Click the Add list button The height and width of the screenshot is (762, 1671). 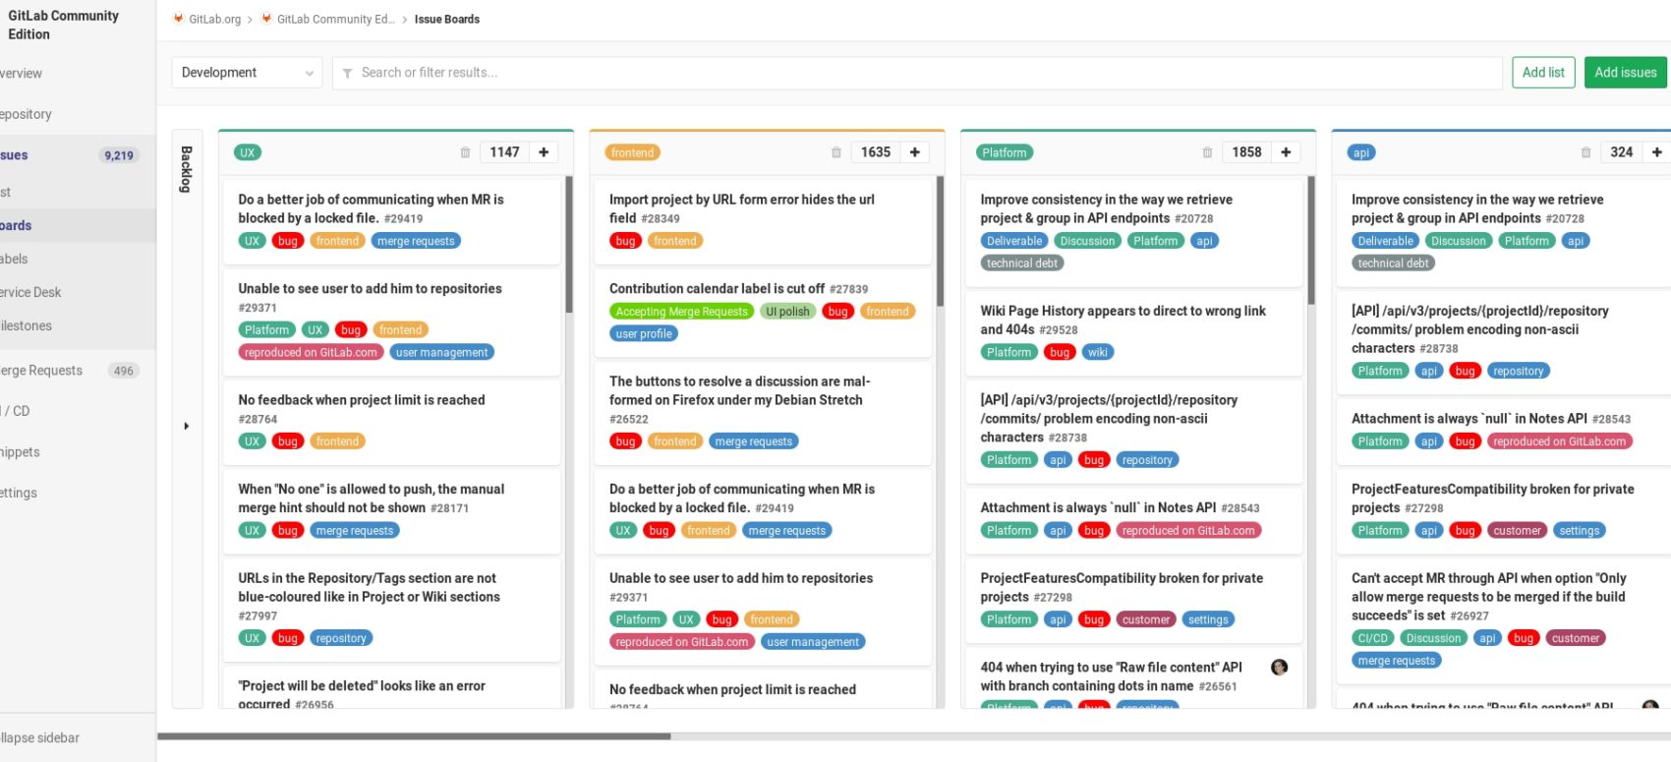click(1542, 73)
